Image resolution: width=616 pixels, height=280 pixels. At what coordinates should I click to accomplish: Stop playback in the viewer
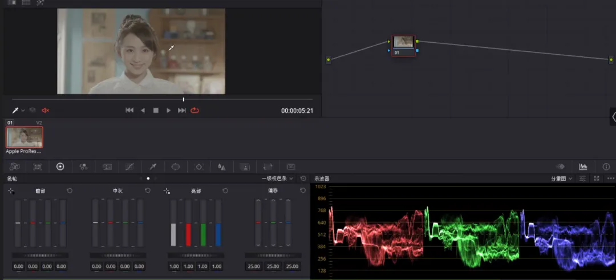pyautogui.click(x=156, y=110)
